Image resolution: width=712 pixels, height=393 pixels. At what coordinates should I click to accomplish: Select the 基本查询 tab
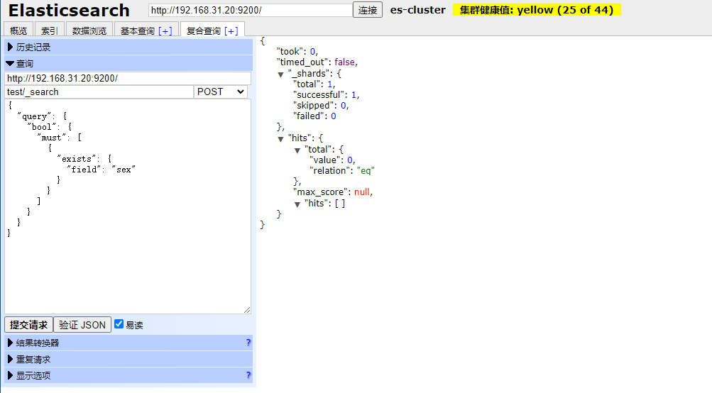(x=138, y=31)
